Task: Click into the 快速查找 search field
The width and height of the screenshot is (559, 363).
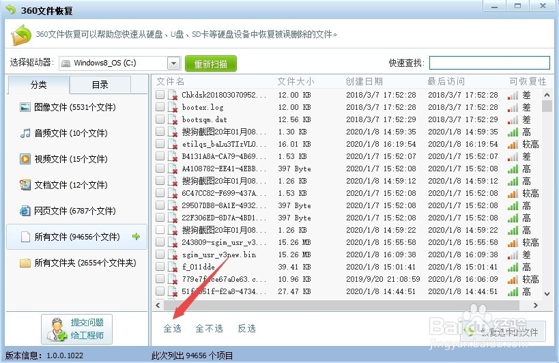Action: [x=489, y=63]
